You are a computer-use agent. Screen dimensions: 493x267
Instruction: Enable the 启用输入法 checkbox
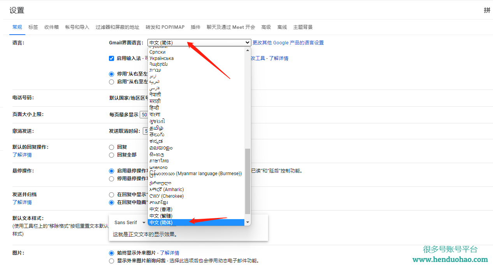[x=112, y=58]
